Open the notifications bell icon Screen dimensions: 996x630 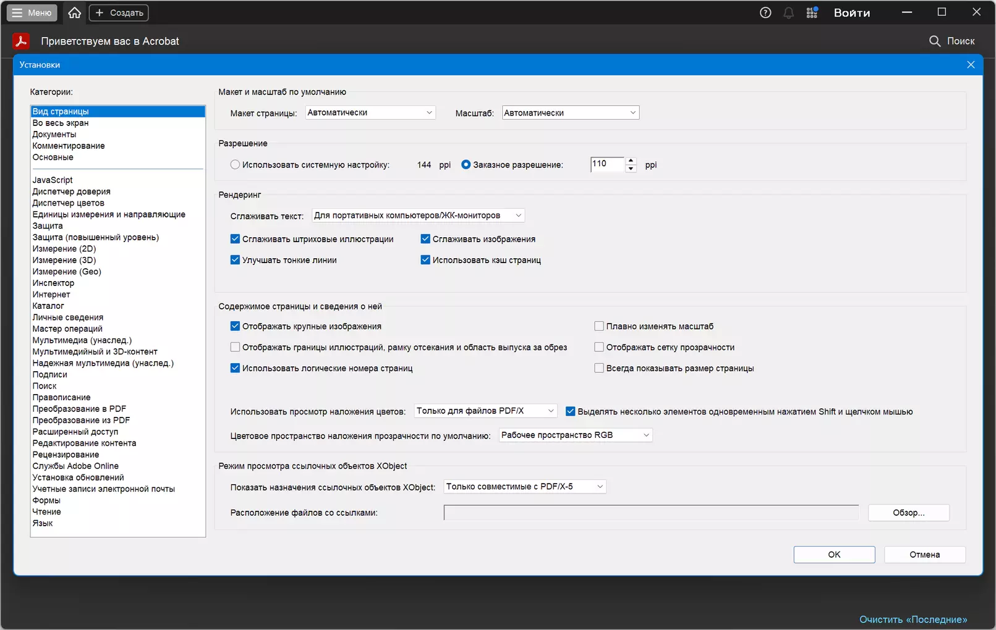(788, 12)
